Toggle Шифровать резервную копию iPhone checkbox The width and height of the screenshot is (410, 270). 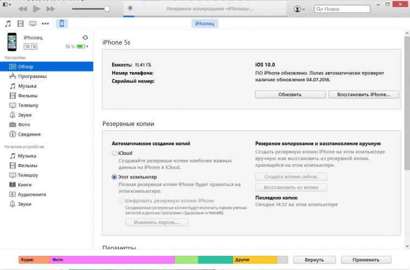coord(121,201)
